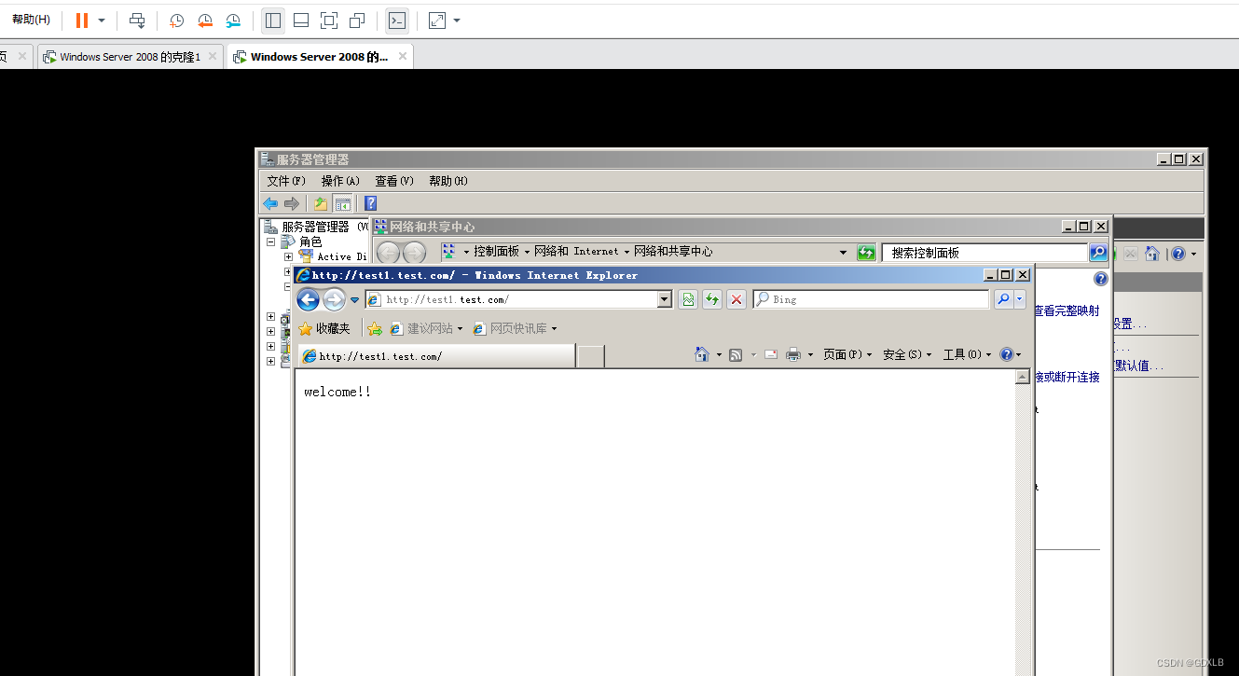Viewport: 1239px width, 676px height.
Task: Click add to favorites bar star icon
Action: [x=375, y=328]
